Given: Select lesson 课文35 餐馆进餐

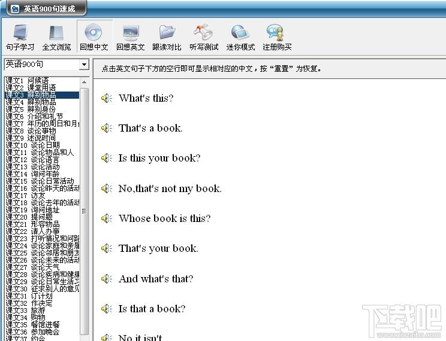Looking at the screenshot, I should [42, 325].
